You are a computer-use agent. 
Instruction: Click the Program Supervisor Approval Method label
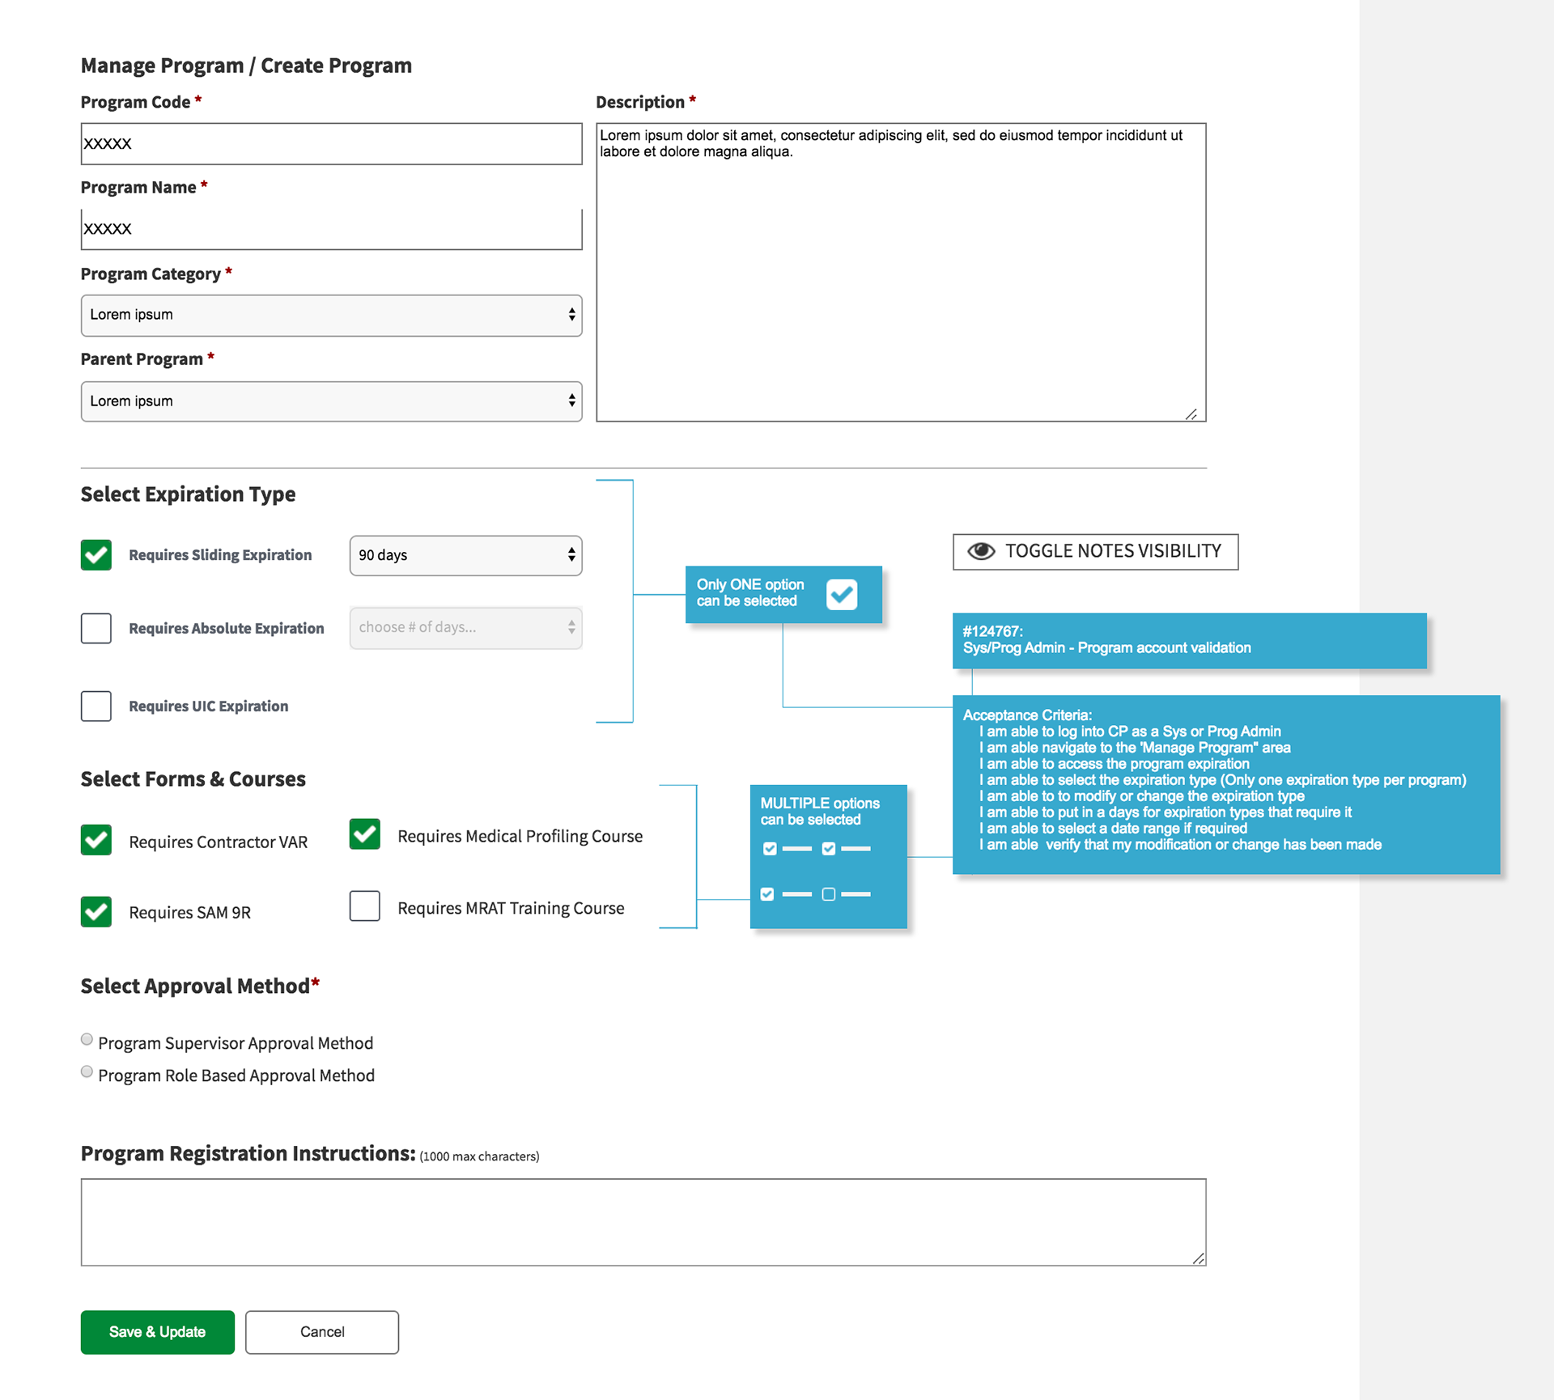click(236, 1043)
